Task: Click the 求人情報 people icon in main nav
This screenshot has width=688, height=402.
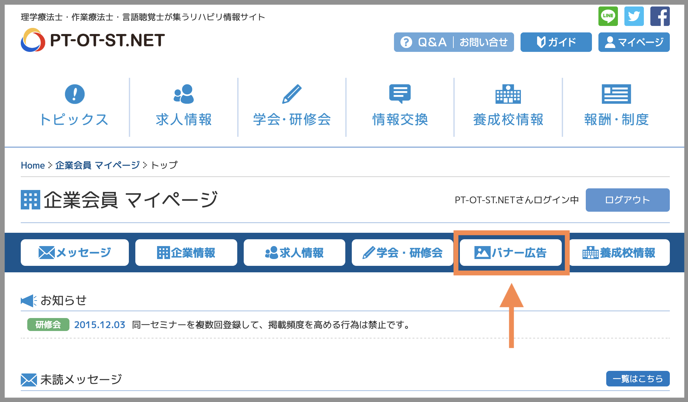Action: pyautogui.click(x=184, y=94)
